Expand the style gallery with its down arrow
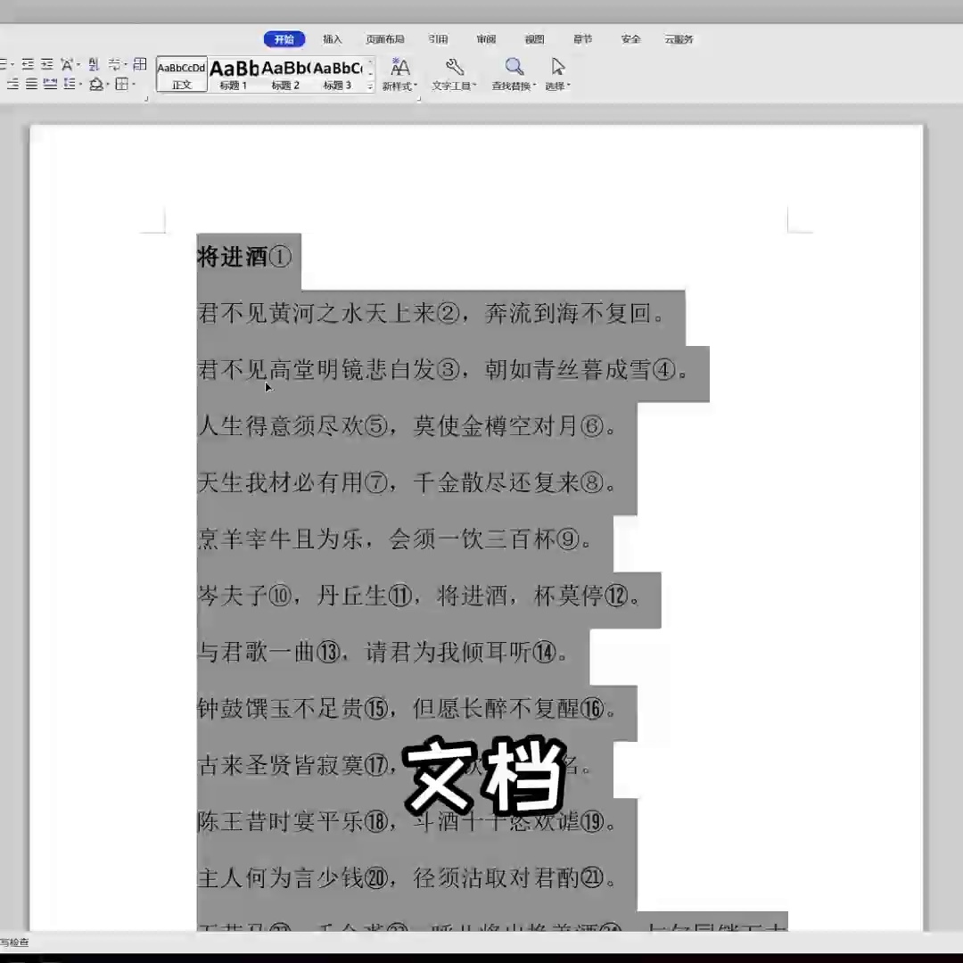The width and height of the screenshot is (963, 963). [x=368, y=86]
